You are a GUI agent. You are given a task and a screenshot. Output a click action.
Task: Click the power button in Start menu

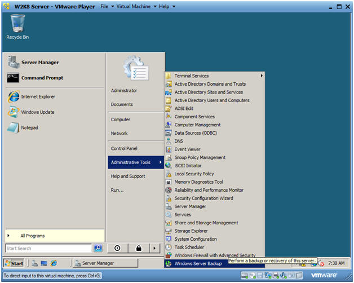coord(117,248)
